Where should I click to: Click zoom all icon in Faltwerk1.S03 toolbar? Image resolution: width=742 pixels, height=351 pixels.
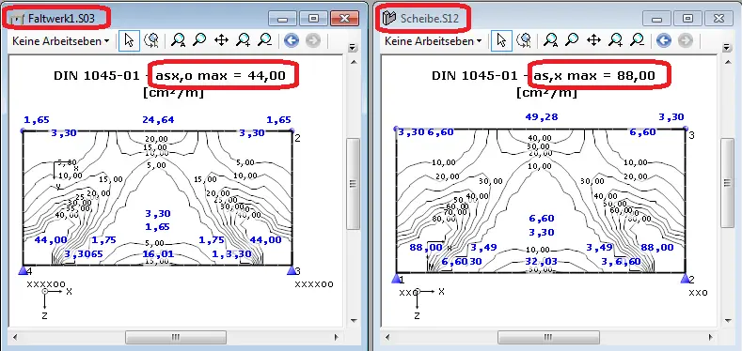coord(178,40)
